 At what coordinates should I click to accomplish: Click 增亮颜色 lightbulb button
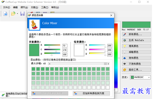tap(136, 46)
